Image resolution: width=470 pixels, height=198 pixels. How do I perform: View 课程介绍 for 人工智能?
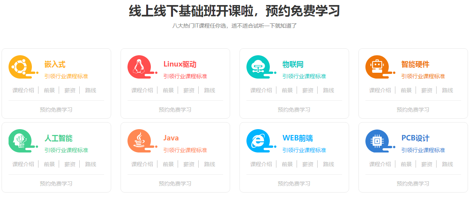coord(23,164)
